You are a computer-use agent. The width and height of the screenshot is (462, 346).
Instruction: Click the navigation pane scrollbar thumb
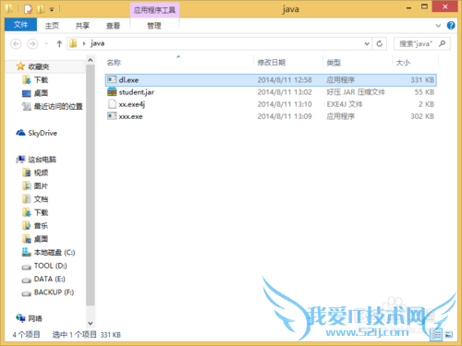[91, 185]
